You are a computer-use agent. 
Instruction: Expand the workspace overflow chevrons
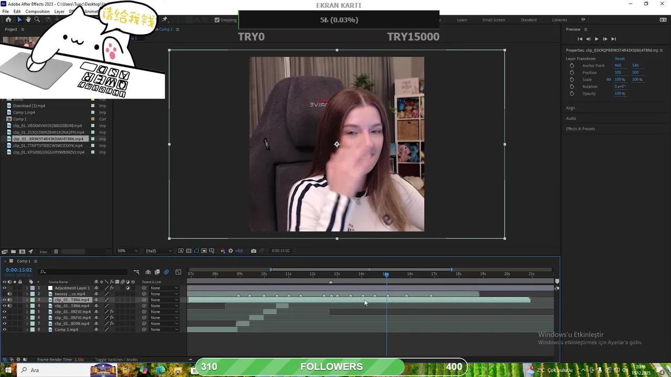click(583, 19)
